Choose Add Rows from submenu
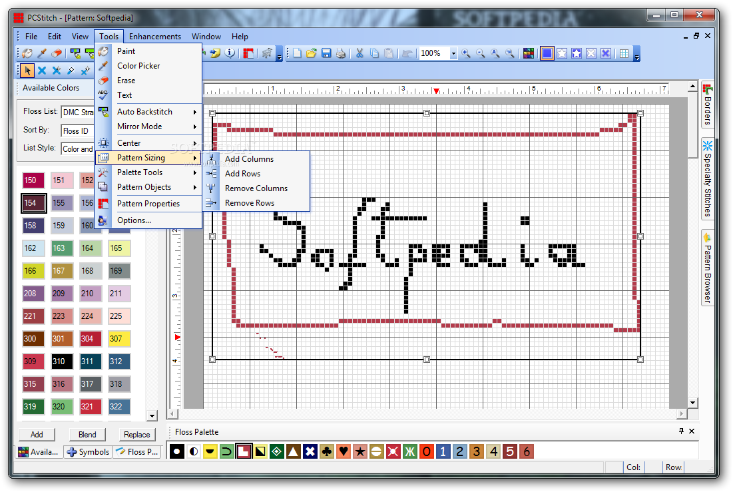The image size is (733, 492). coord(256,174)
